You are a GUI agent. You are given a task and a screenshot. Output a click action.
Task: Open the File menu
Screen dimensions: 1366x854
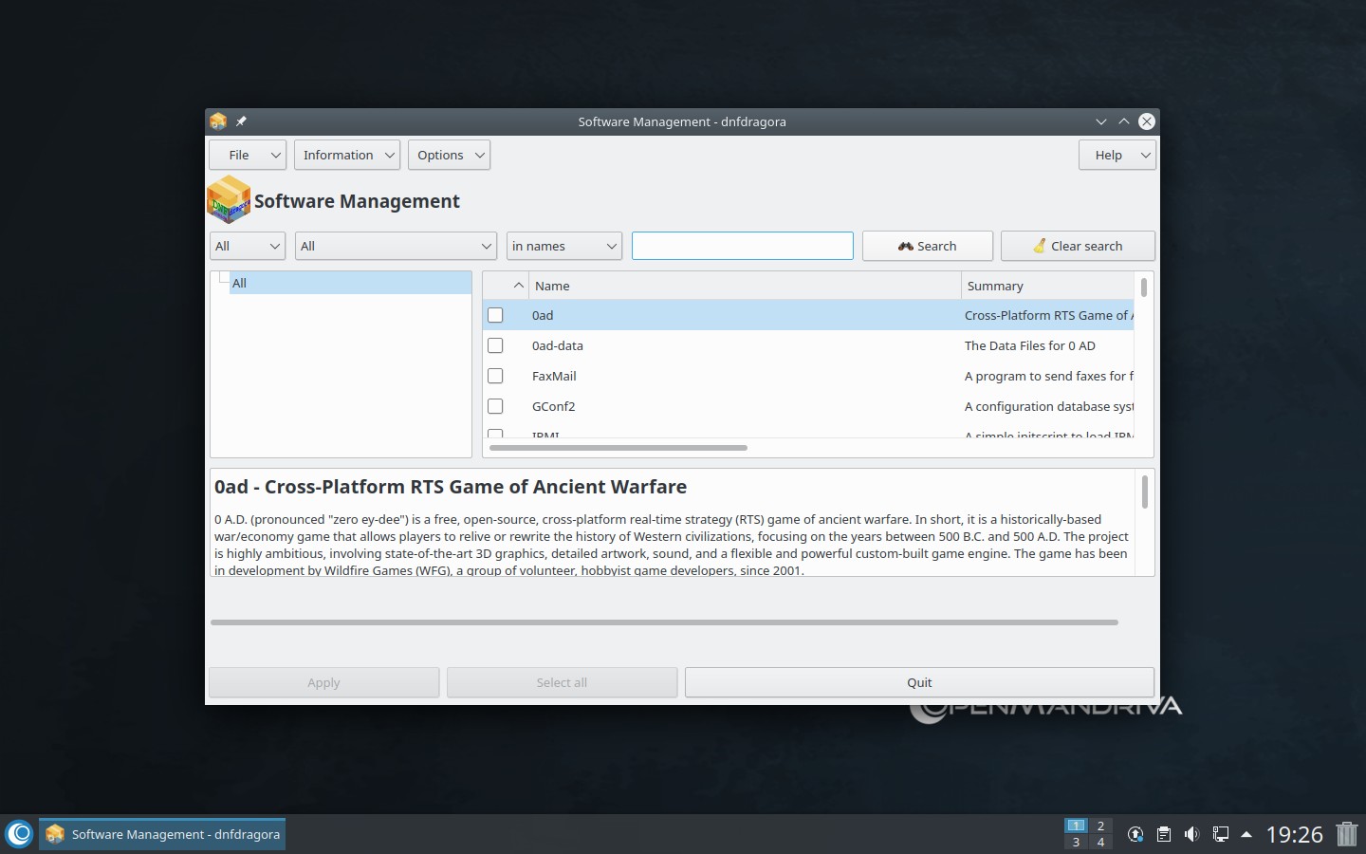[x=247, y=155]
